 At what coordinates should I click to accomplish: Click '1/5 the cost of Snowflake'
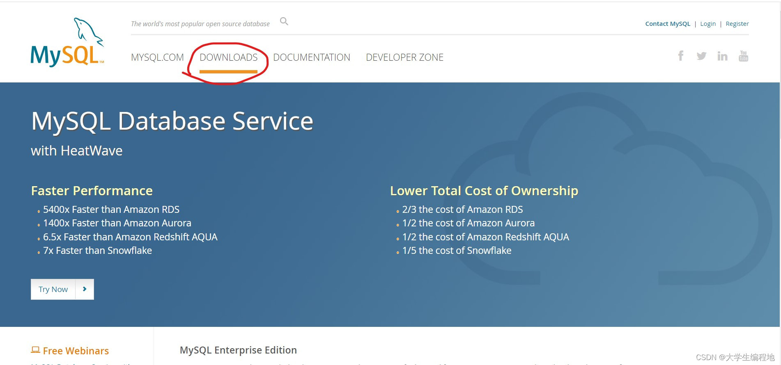point(457,251)
